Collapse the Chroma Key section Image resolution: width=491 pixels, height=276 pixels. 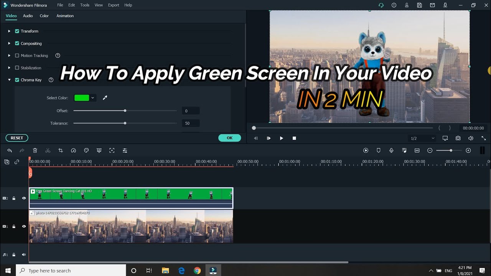click(9, 80)
